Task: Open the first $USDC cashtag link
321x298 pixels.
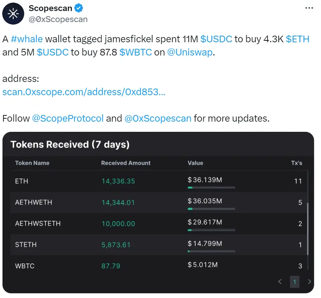Action: 216,39
